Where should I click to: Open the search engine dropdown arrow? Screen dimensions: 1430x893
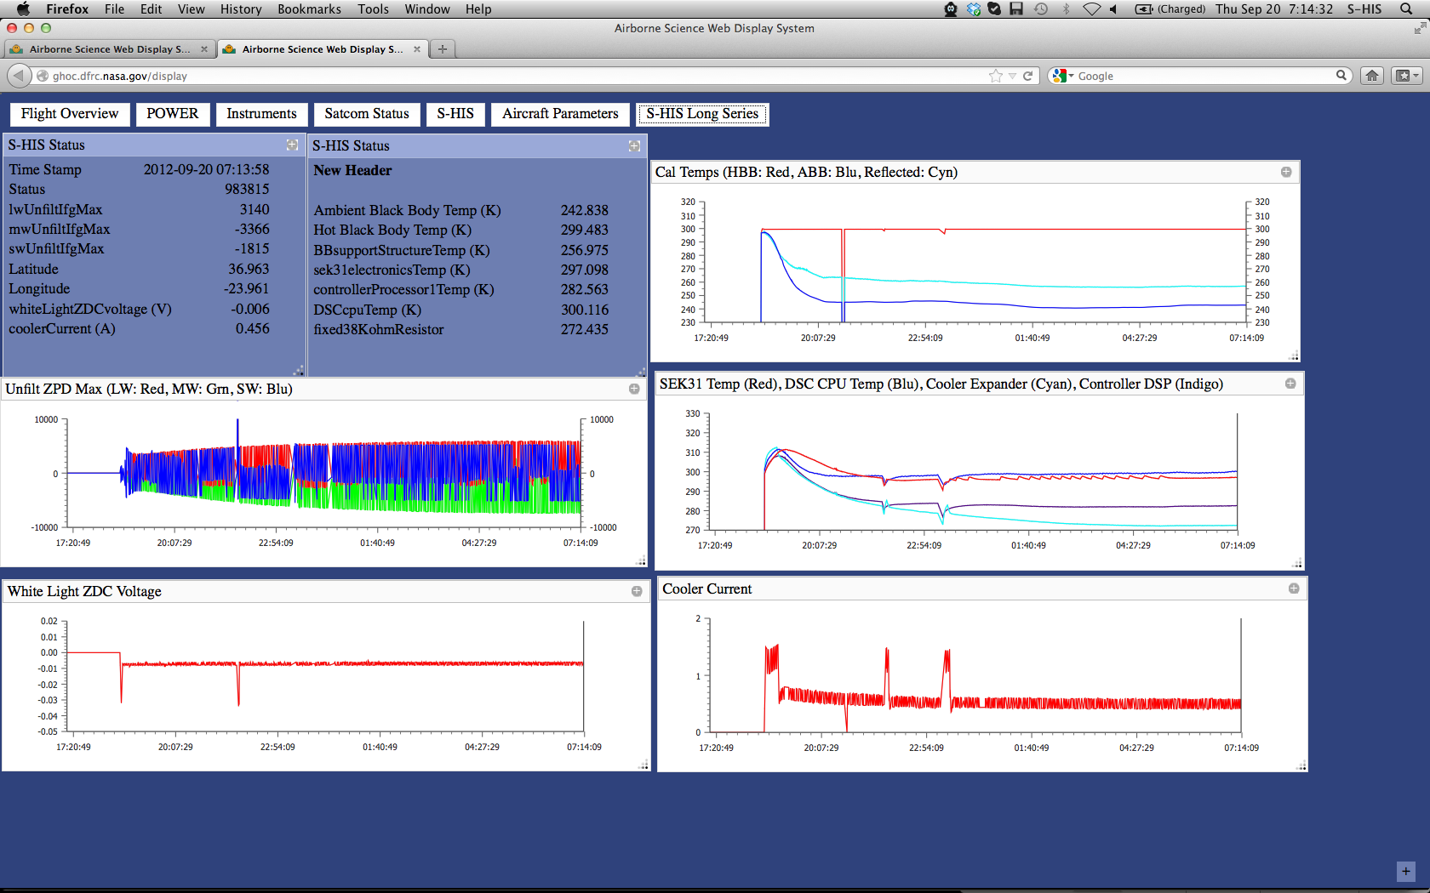pos(1071,76)
